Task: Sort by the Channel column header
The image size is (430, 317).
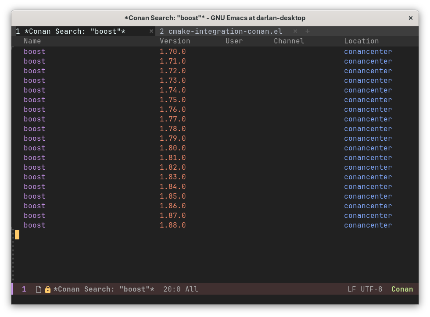Action: tap(289, 41)
